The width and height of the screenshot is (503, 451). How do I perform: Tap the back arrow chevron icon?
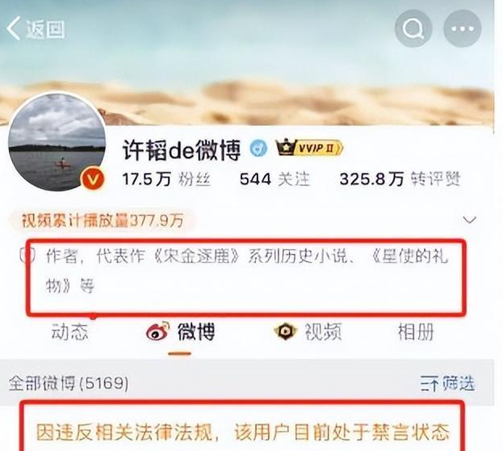click(14, 28)
